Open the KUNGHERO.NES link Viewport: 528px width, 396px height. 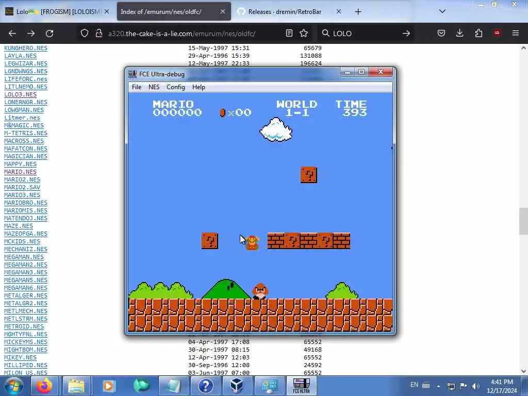coord(26,48)
